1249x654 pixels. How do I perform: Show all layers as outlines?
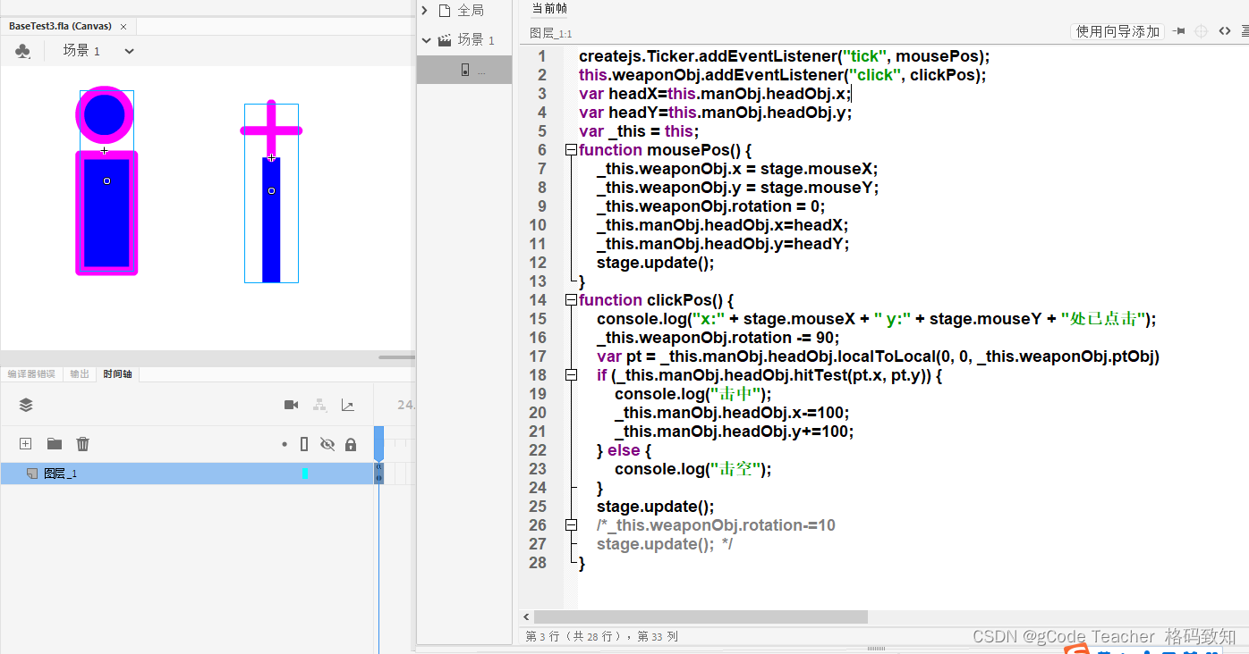click(x=304, y=444)
